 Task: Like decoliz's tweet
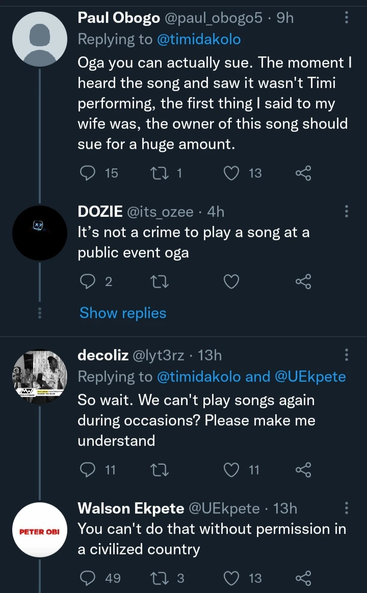232,470
